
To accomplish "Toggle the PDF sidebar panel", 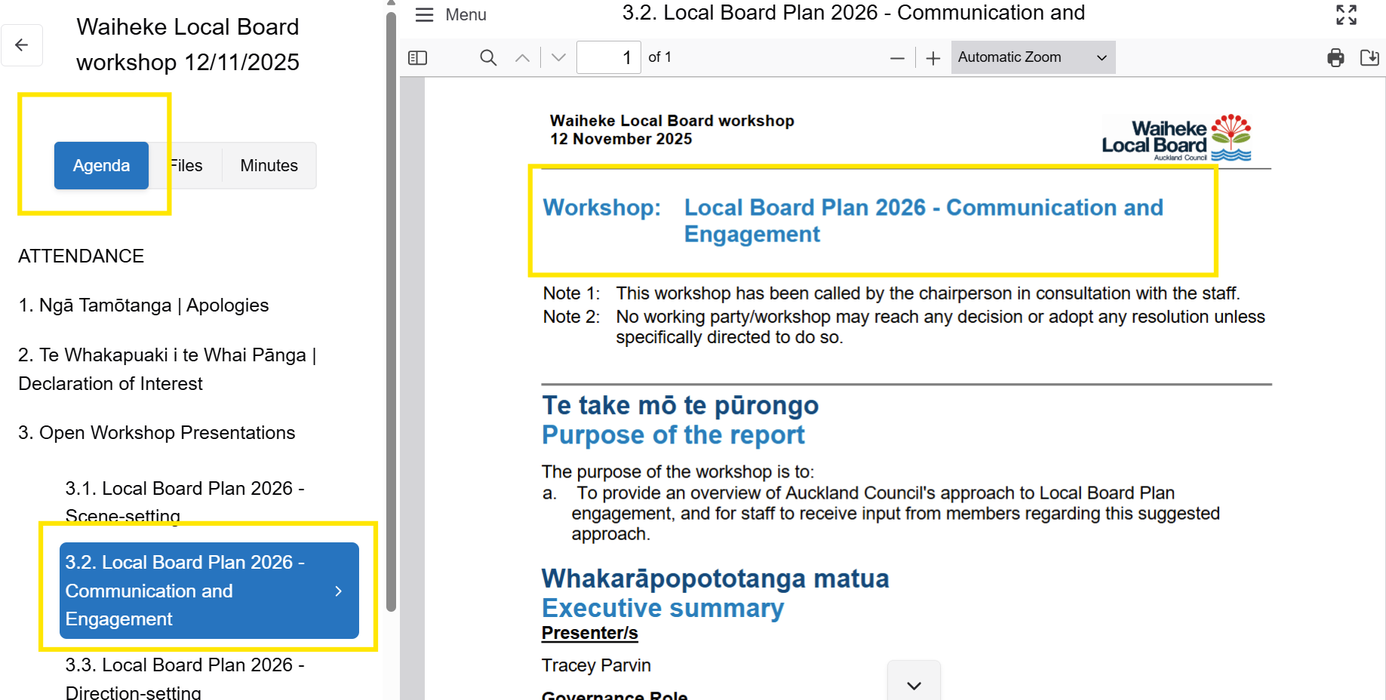I will point(417,57).
